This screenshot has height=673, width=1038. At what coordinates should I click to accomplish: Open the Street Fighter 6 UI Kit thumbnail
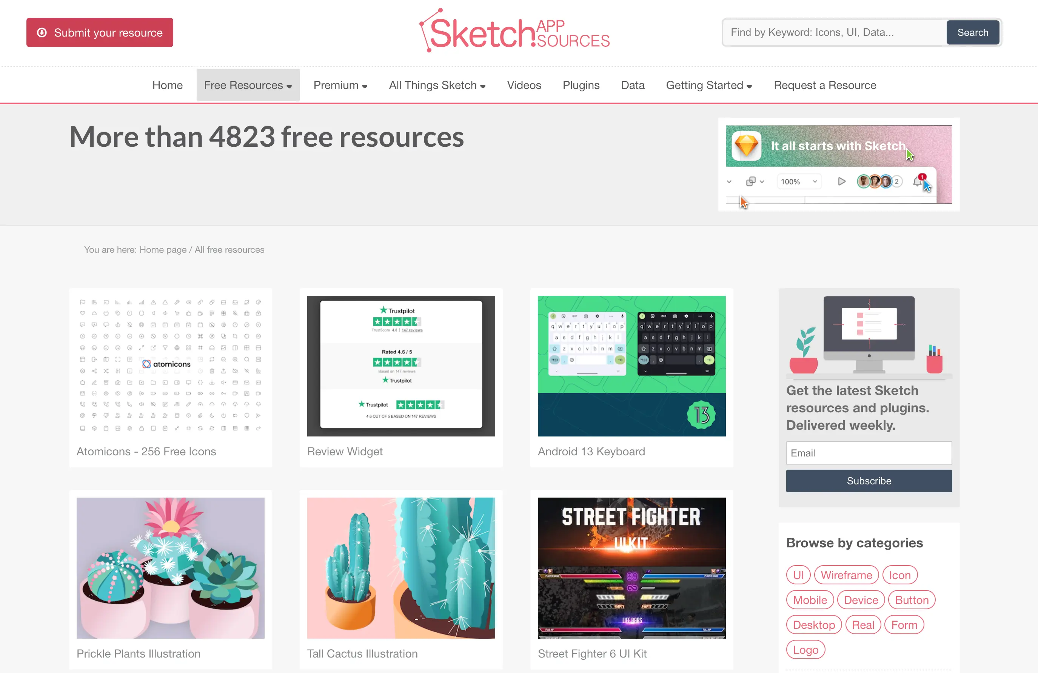631,568
